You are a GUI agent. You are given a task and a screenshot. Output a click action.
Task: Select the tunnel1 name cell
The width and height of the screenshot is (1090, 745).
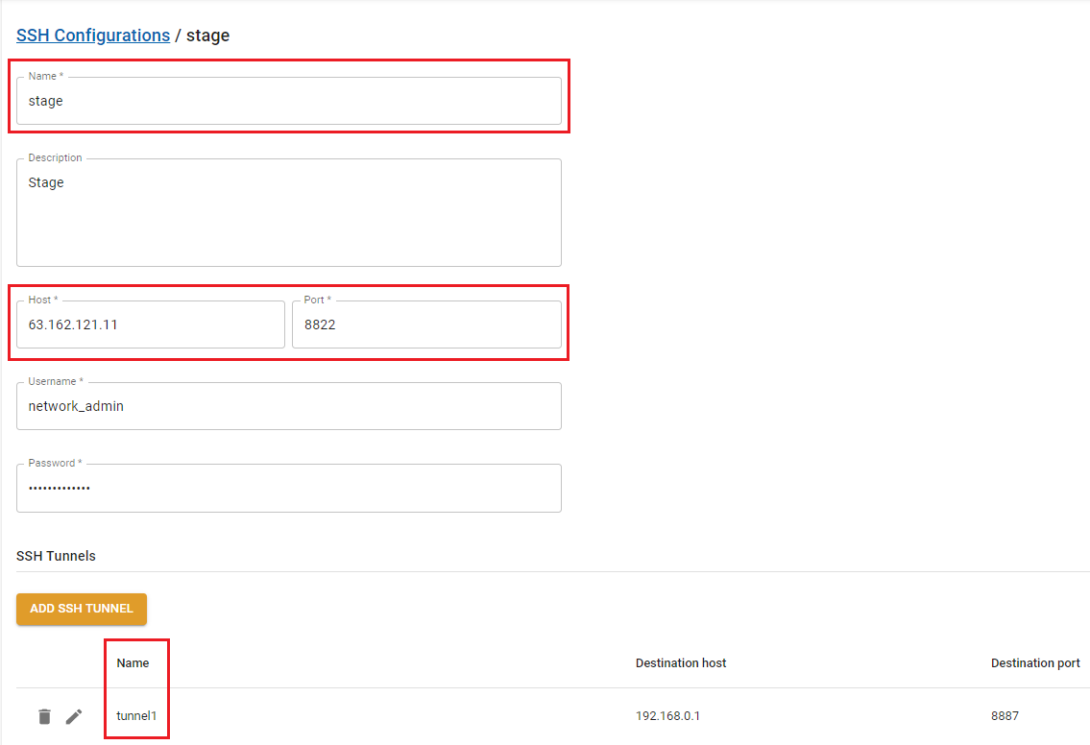(136, 716)
